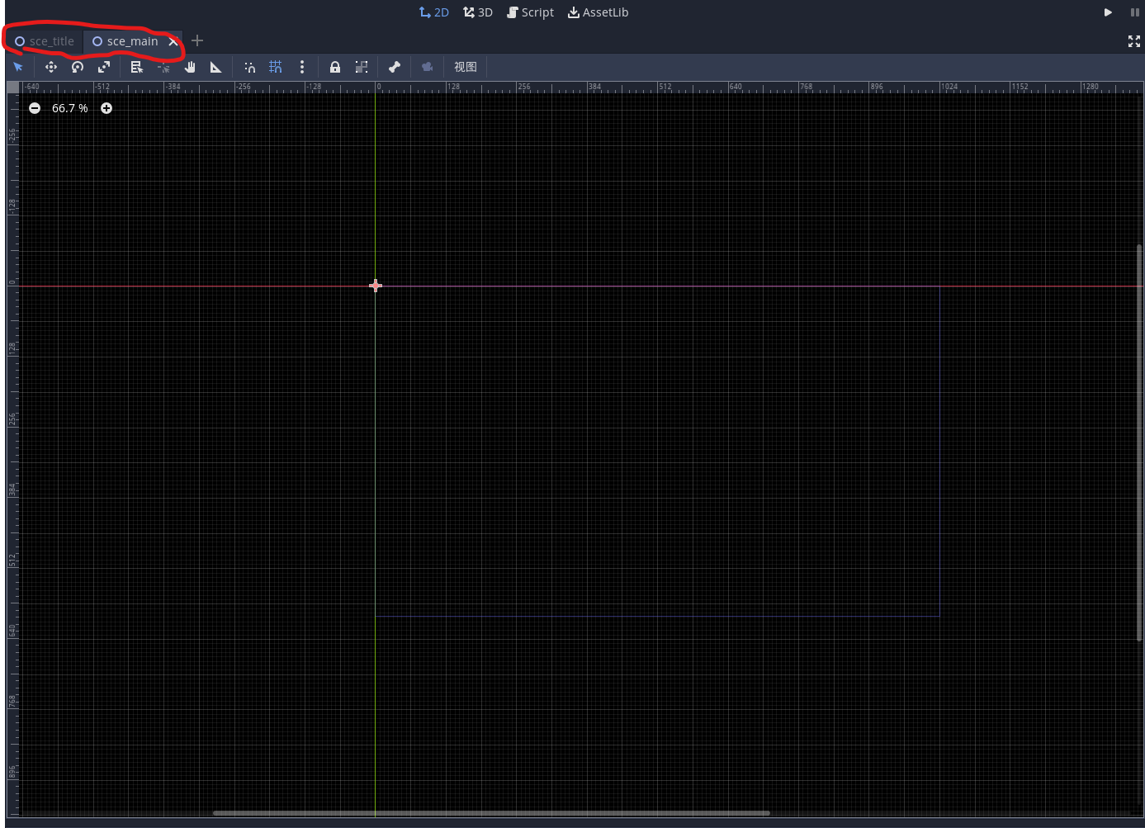Click the plus to create a new scene
The width and height of the screenshot is (1145, 828).
click(x=196, y=40)
